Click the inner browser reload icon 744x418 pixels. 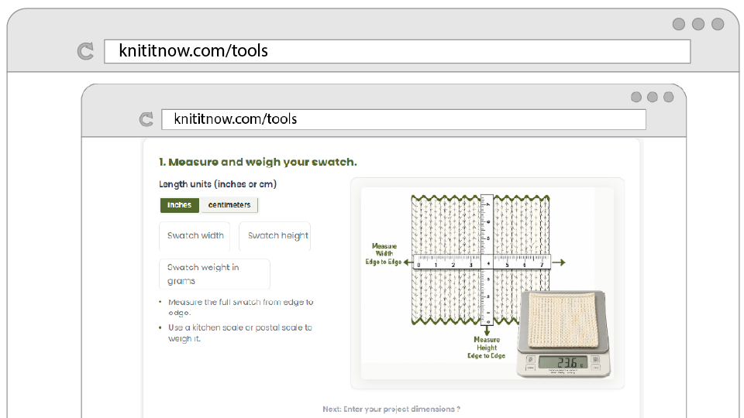click(x=146, y=119)
